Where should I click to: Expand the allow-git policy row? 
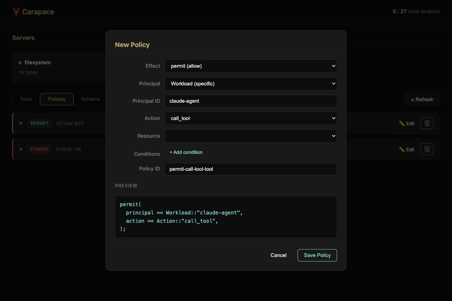pyautogui.click(x=21, y=123)
